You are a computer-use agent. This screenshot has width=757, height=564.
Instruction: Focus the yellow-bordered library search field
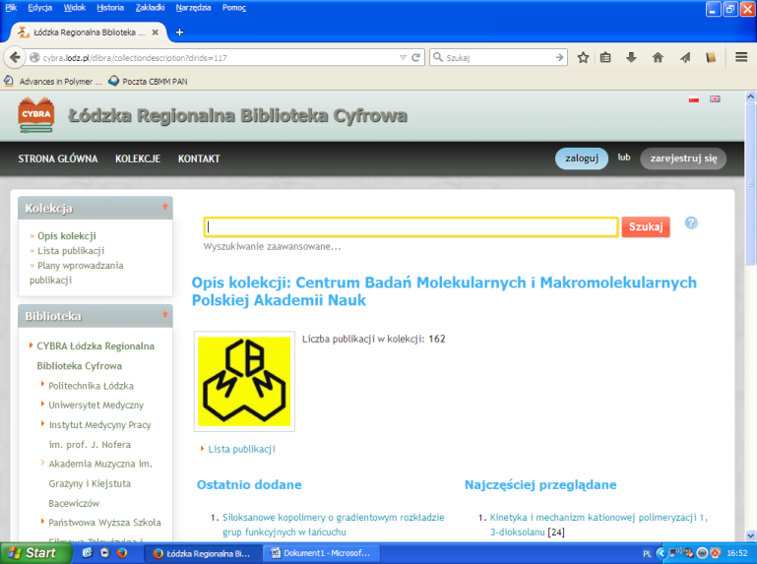coord(410,226)
